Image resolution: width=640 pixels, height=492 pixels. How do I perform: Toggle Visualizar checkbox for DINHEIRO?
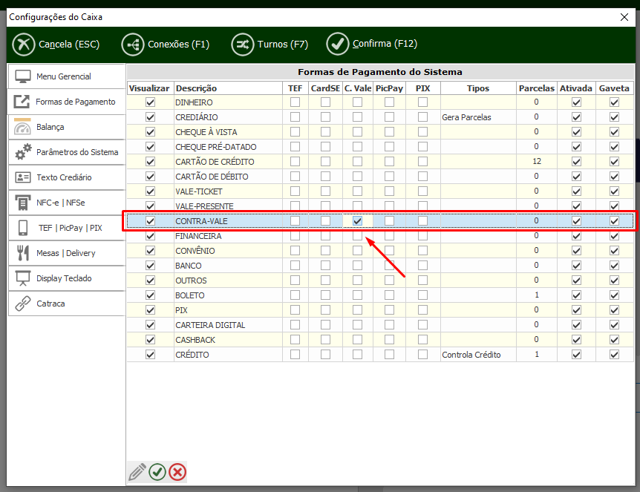pyautogui.click(x=151, y=102)
